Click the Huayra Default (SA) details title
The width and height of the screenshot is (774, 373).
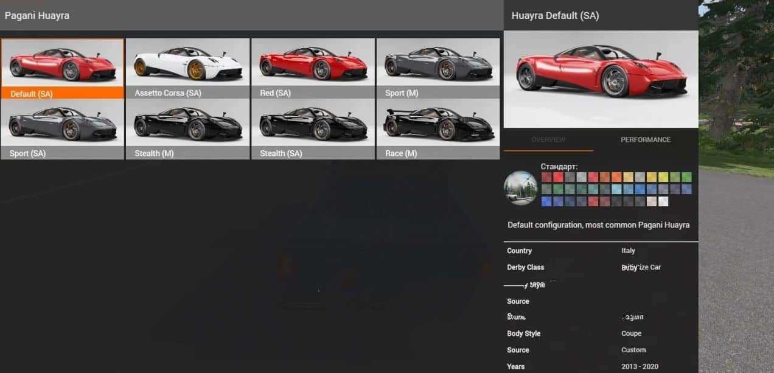coord(555,16)
